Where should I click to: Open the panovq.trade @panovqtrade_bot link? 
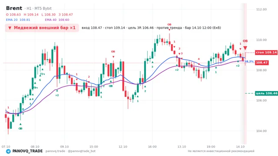click(x=70, y=151)
